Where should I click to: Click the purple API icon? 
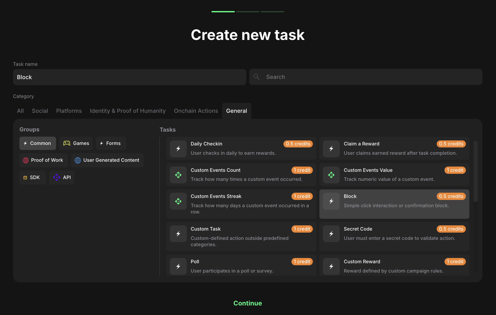(x=57, y=177)
